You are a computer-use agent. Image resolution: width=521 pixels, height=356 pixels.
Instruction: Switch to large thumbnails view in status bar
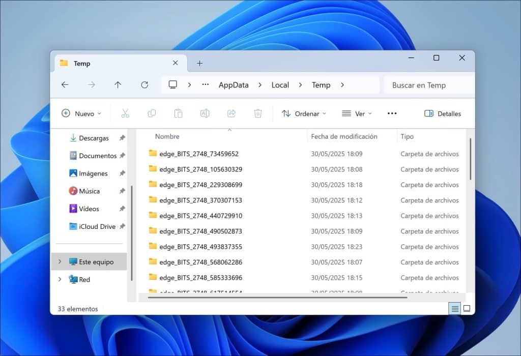coord(467,309)
